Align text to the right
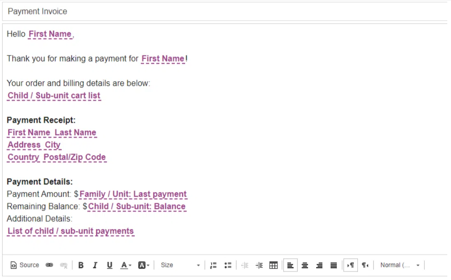The width and height of the screenshot is (451, 280). pos(319,265)
